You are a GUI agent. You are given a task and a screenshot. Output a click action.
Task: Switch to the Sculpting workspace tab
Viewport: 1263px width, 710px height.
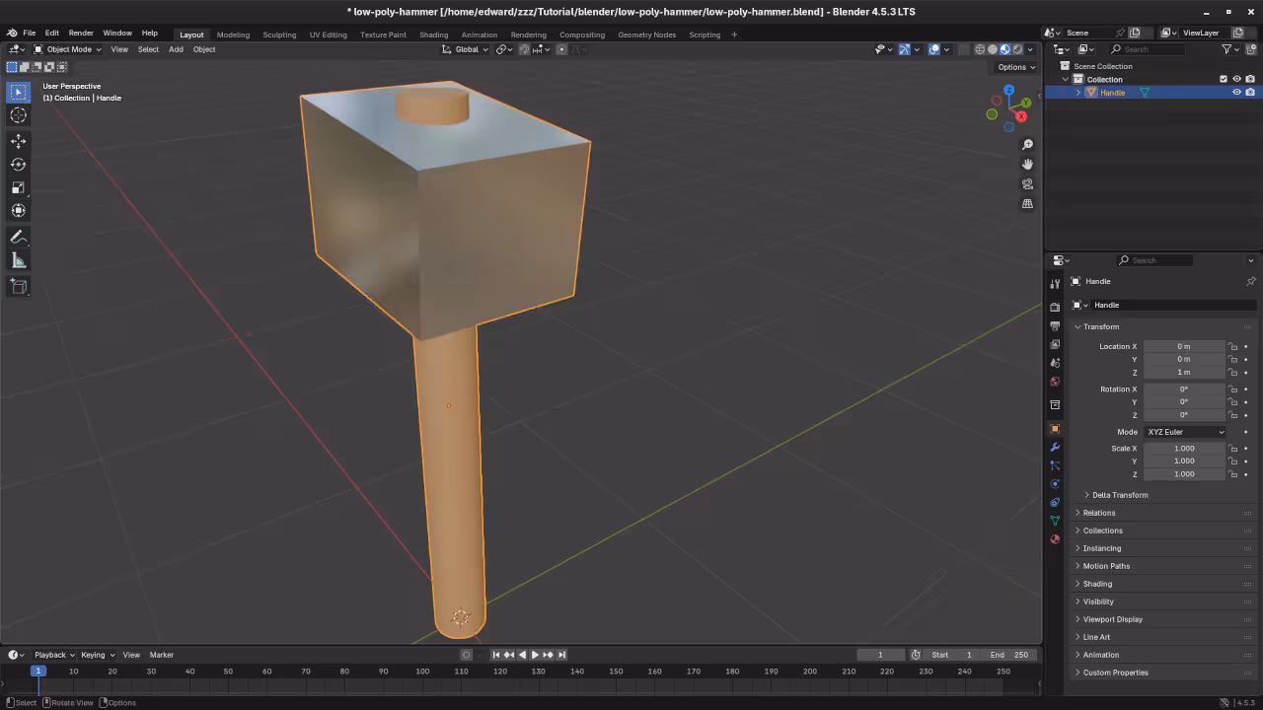click(x=279, y=35)
